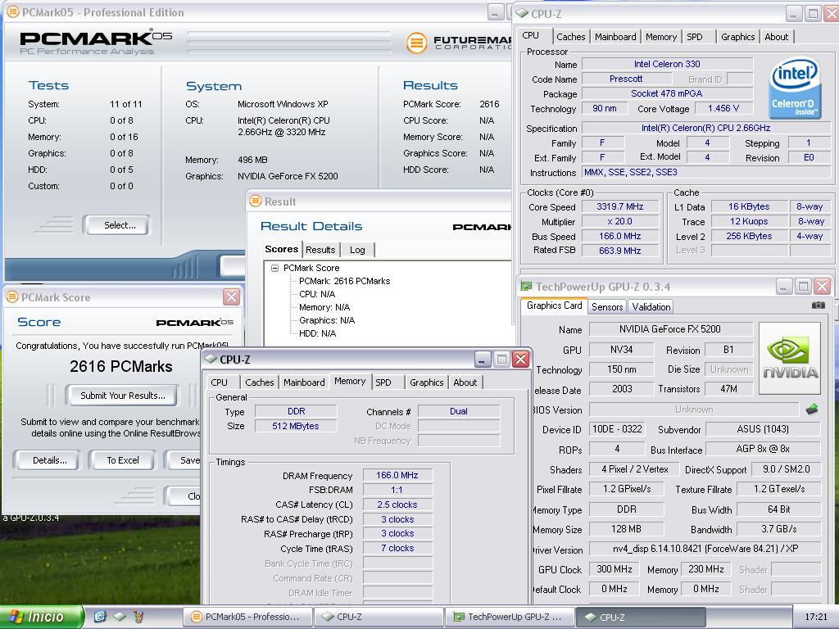Viewport: 839px width, 629px height.
Task: Open the Validation tab in GPU-Z
Action: pyautogui.click(x=651, y=307)
